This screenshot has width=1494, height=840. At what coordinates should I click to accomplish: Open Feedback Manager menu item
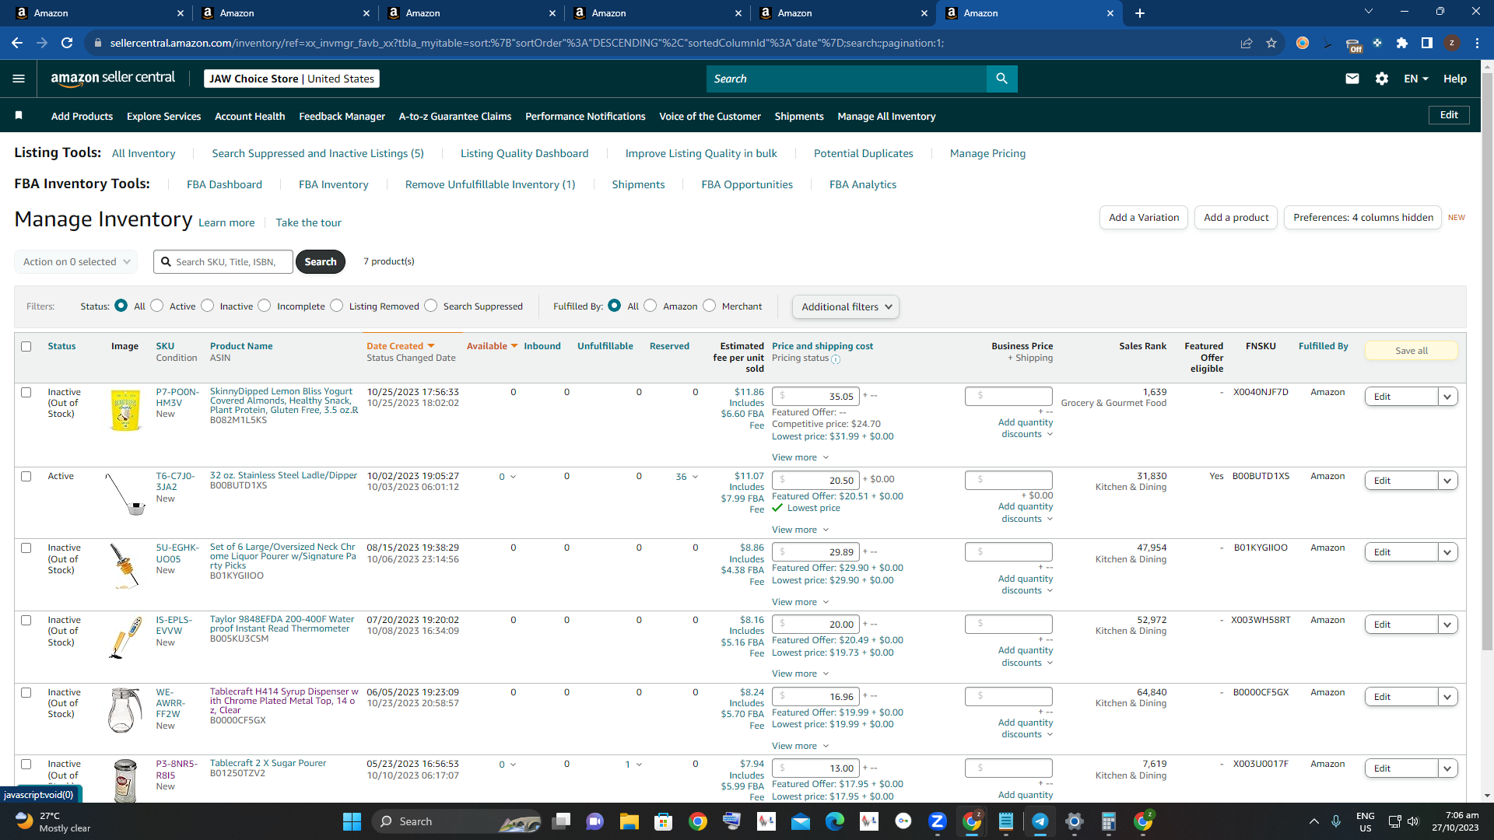(x=342, y=116)
